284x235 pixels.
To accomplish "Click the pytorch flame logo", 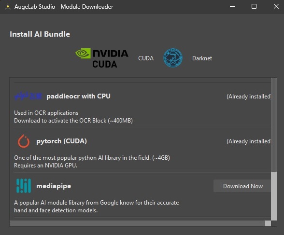I will (24, 141).
